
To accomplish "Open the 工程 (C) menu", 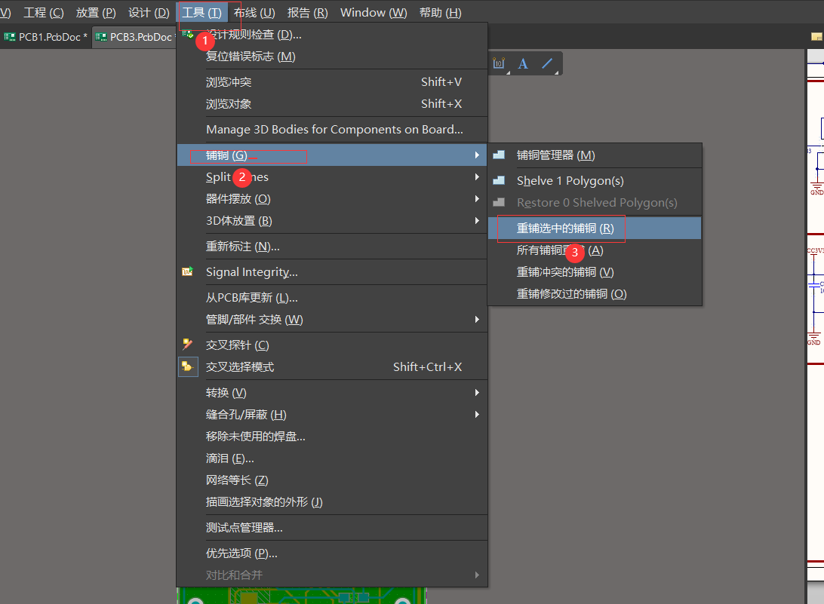I will click(x=44, y=13).
